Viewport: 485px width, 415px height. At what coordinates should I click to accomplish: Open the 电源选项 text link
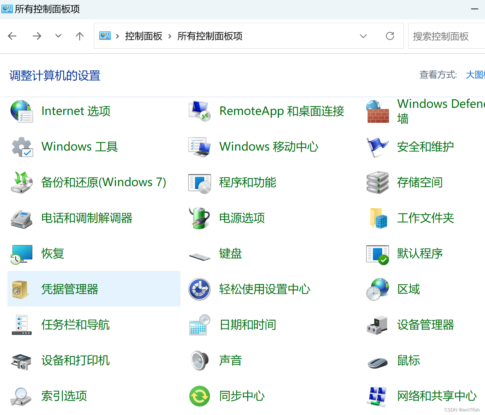point(242,218)
